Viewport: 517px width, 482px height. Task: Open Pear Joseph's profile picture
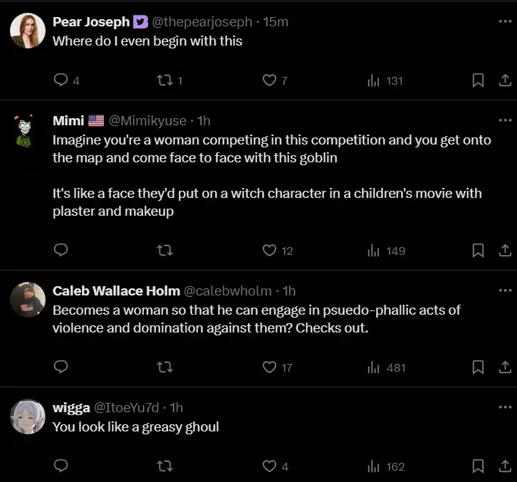point(28,31)
